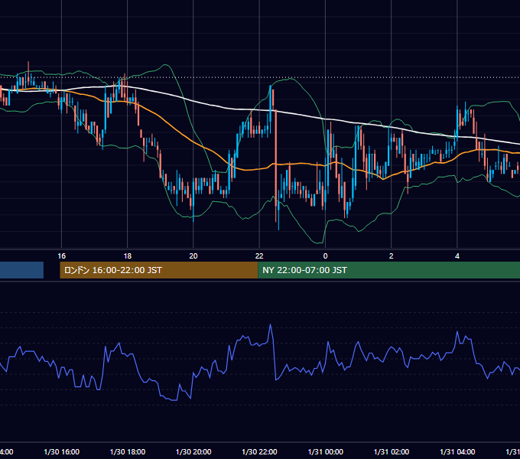Click the 1/31 02:00 time label
This screenshot has width=520, height=459.
click(392, 452)
